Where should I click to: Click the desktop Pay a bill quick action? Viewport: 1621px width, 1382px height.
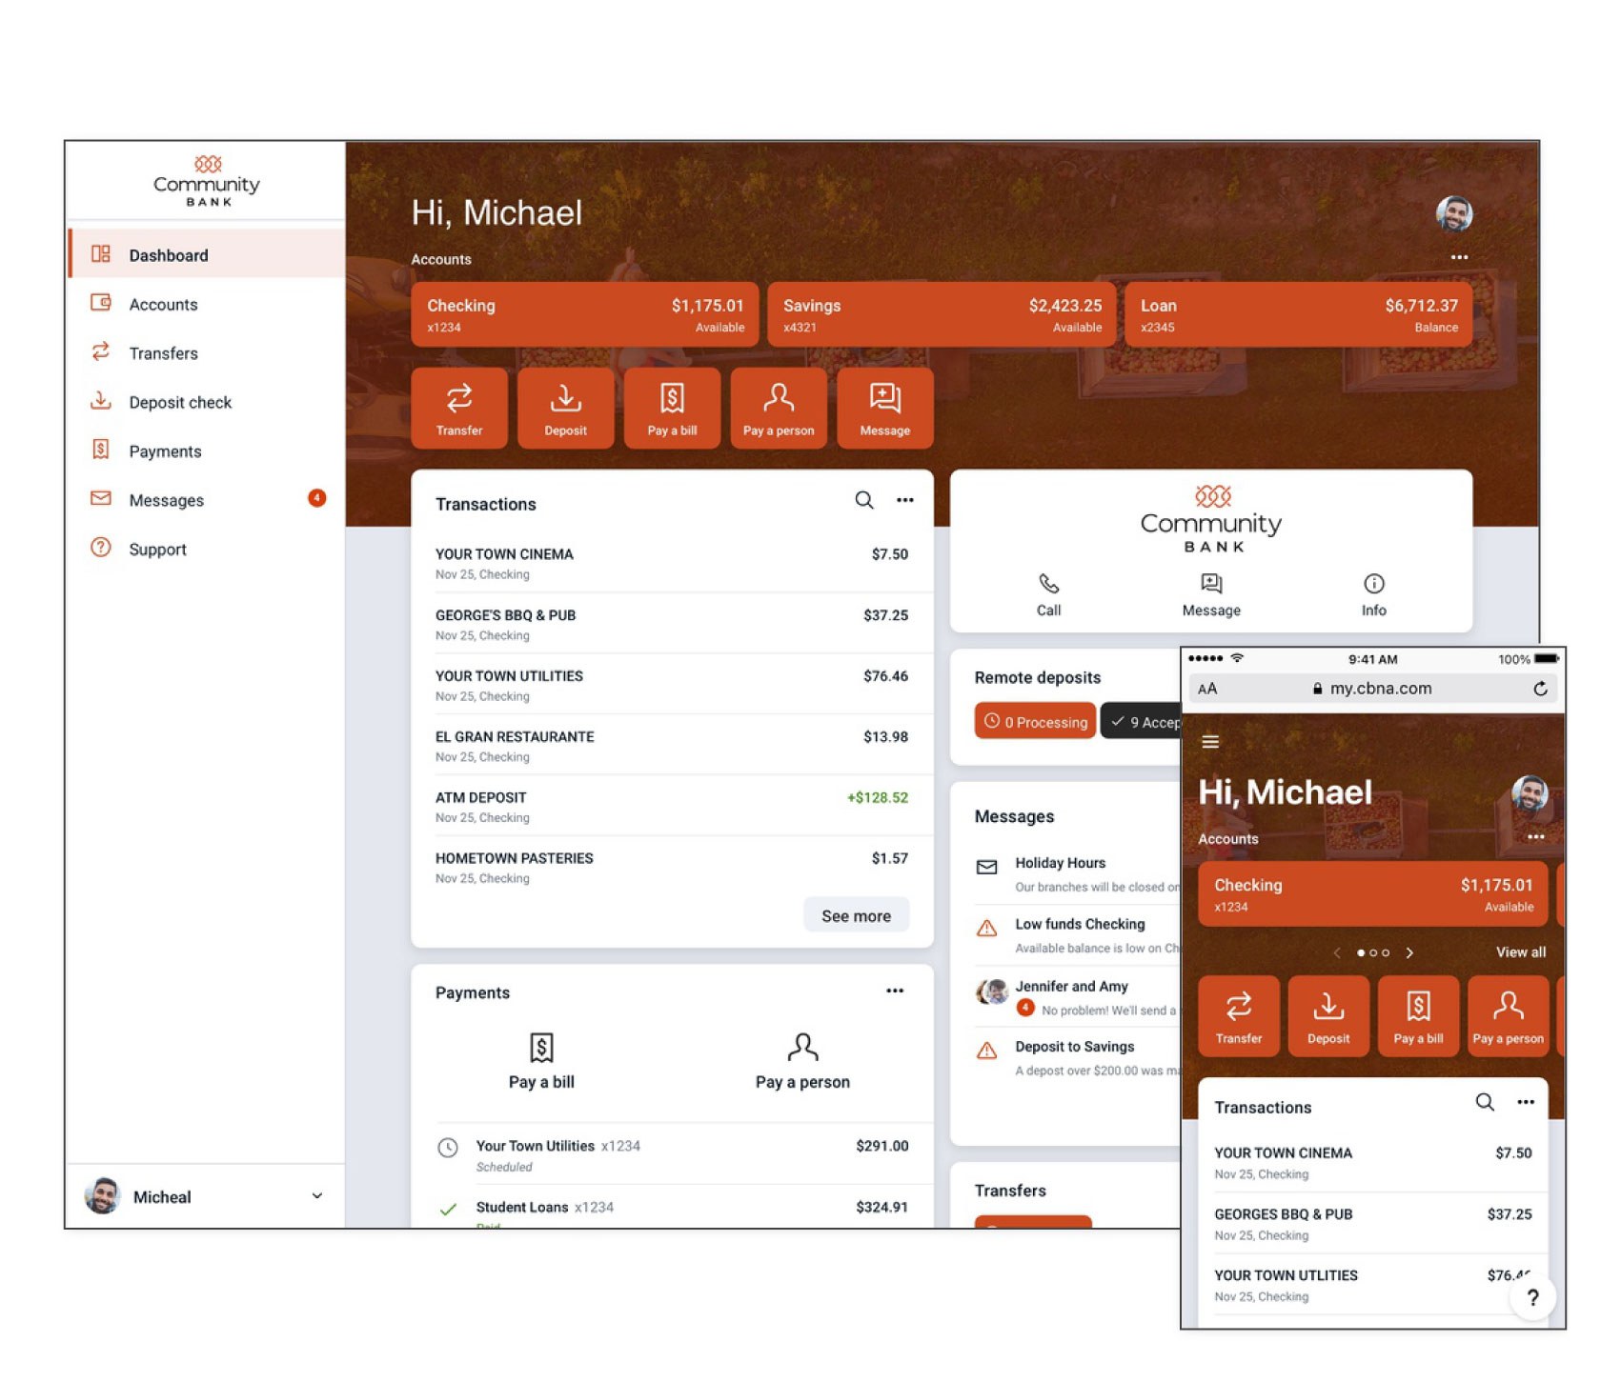(x=672, y=408)
